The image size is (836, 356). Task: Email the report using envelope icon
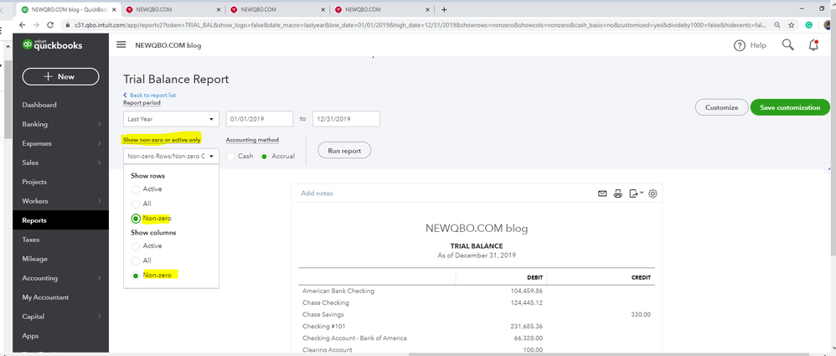click(602, 193)
